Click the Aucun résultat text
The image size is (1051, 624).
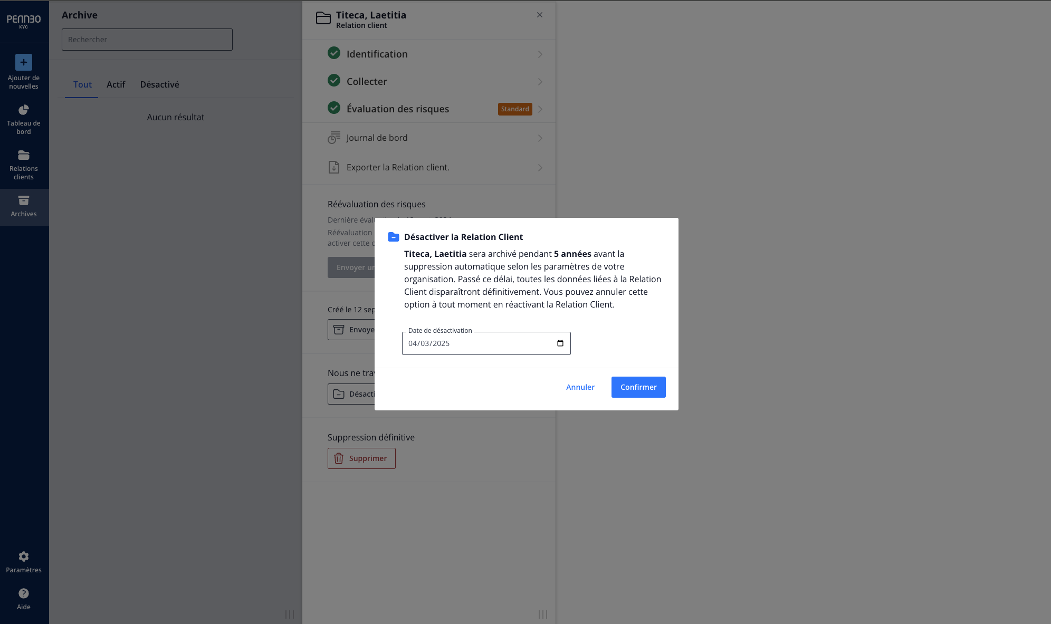(176, 117)
